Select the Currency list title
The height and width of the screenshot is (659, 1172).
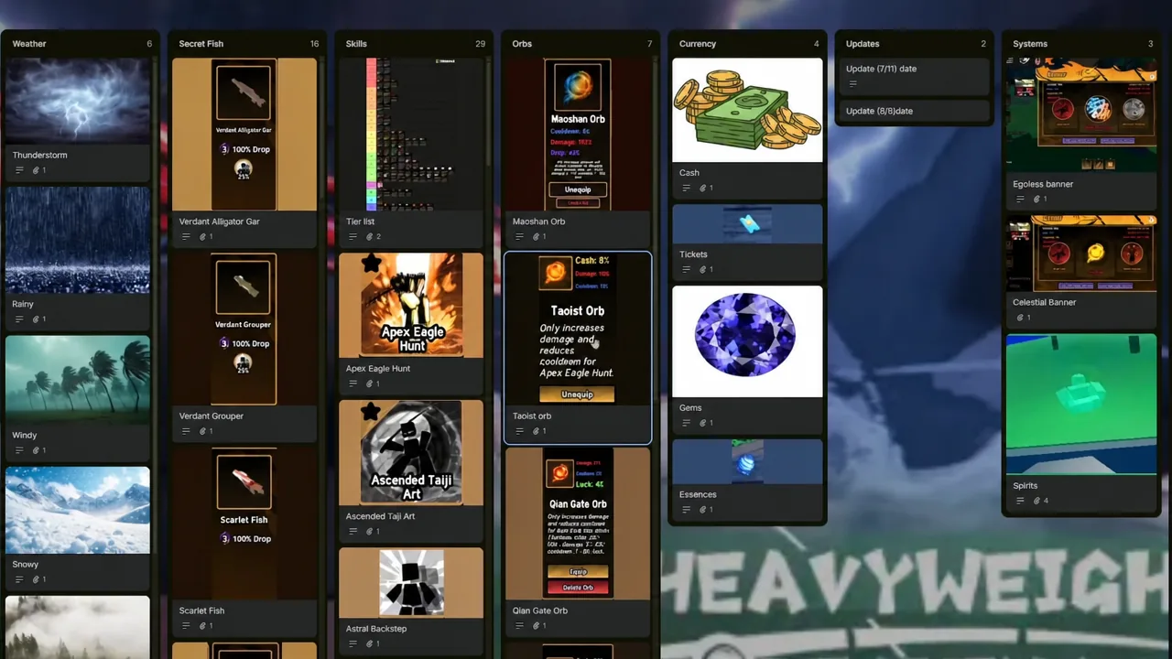pos(698,44)
